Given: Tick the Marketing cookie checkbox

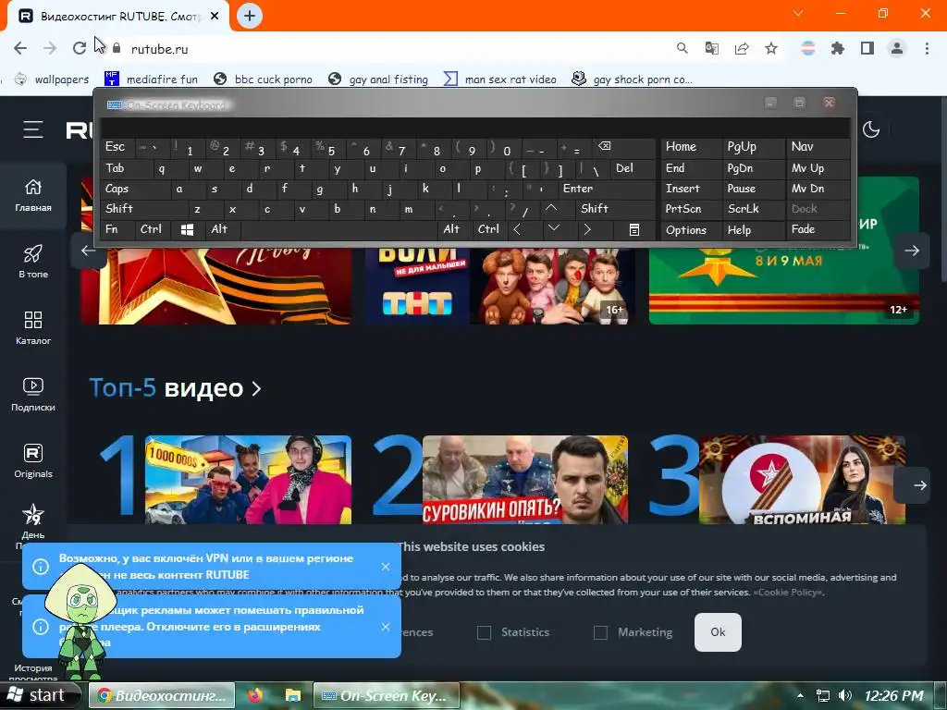Looking at the screenshot, I should (600, 632).
